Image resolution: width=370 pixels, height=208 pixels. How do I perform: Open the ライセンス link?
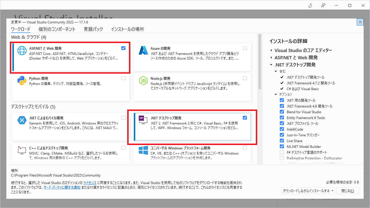(90, 183)
